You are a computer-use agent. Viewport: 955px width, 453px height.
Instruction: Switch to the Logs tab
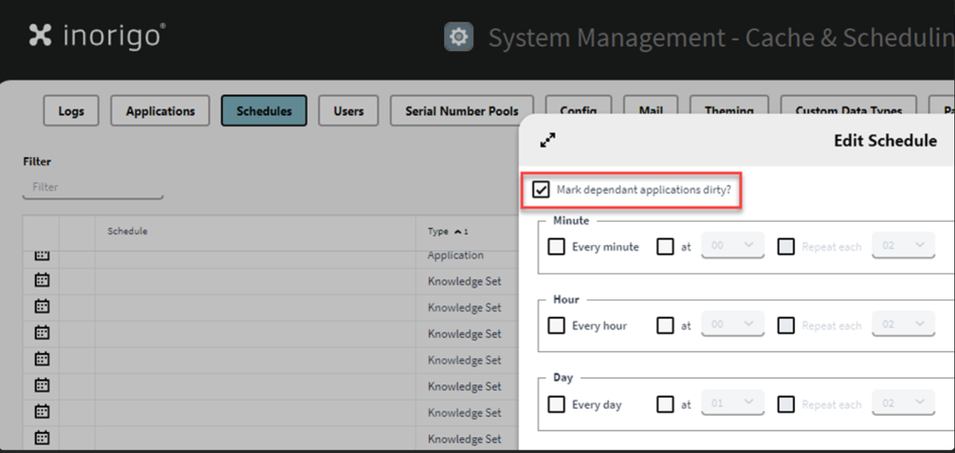[71, 111]
